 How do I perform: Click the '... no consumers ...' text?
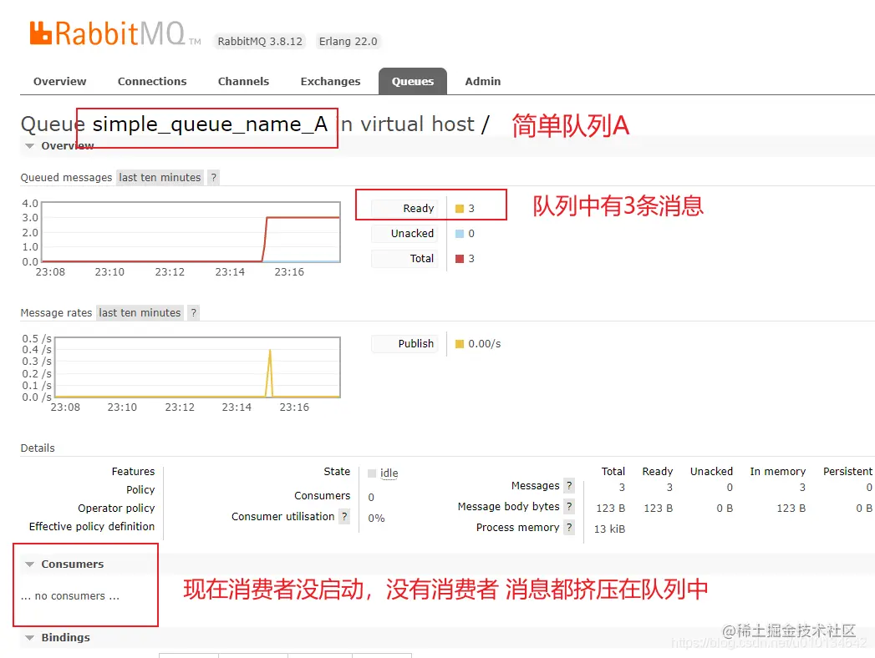pos(70,596)
